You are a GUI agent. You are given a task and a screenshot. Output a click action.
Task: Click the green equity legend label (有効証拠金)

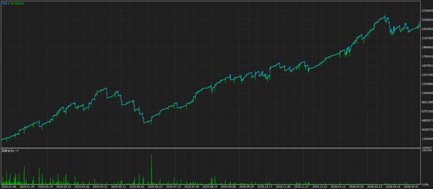point(17,3)
